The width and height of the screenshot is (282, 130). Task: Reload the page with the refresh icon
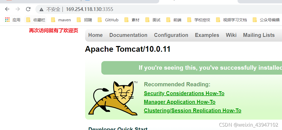pyautogui.click(x=28, y=9)
